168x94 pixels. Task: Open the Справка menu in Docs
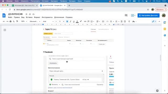pyautogui.click(x=69, y=17)
